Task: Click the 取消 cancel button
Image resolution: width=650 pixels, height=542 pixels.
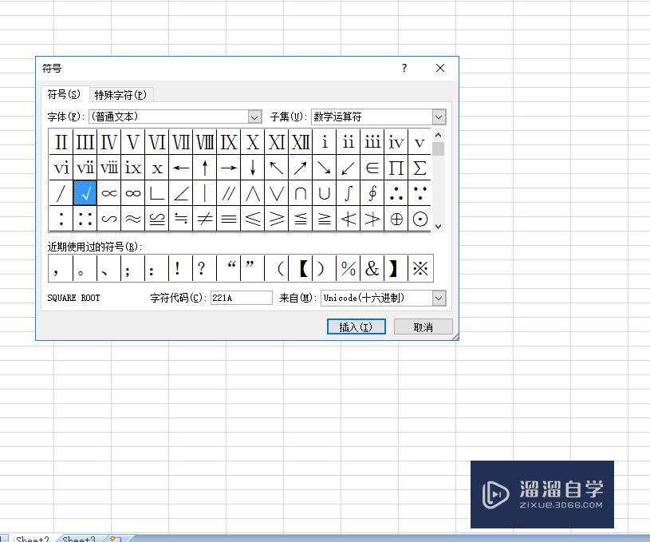Action: [423, 327]
